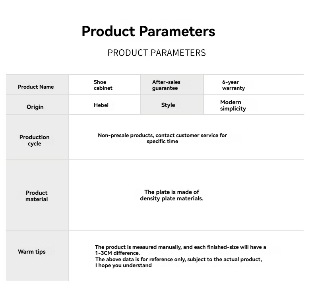Select the Product Name label cell

(36, 87)
